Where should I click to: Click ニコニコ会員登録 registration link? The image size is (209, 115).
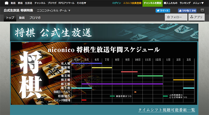pos(132,3)
